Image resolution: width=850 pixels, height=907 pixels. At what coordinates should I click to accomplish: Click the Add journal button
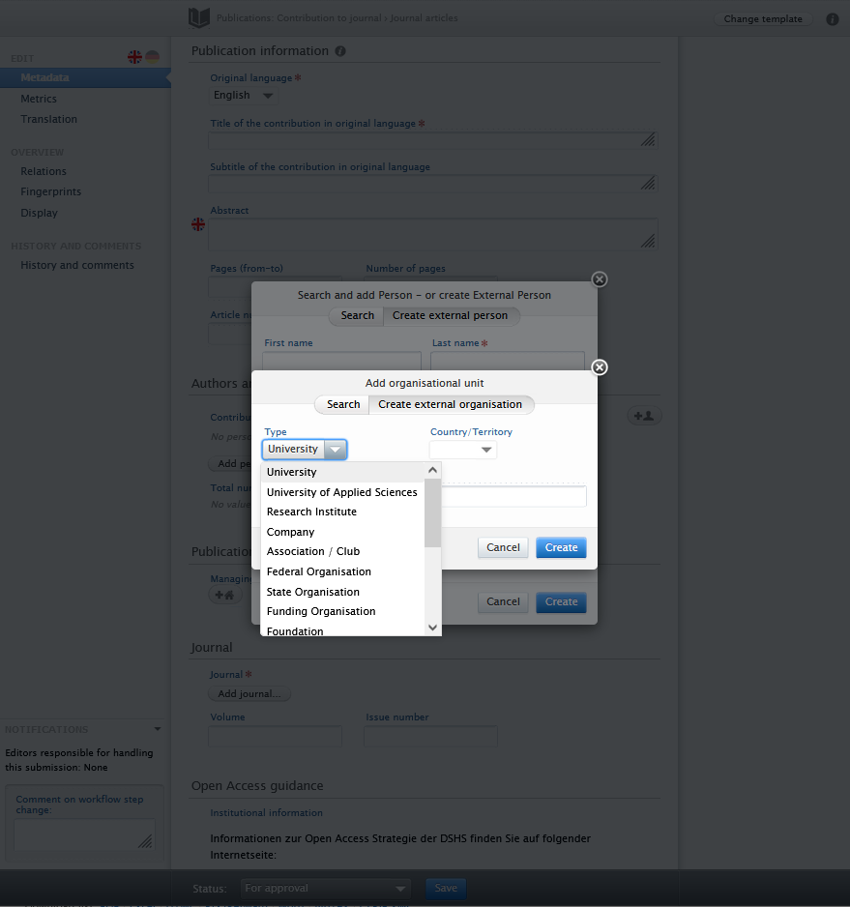[x=249, y=693]
